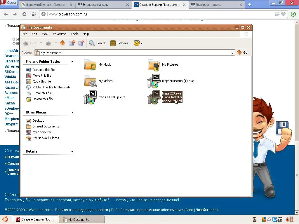Open the My Videos folder
The width and height of the screenshot is (299, 224).
click(98, 81)
